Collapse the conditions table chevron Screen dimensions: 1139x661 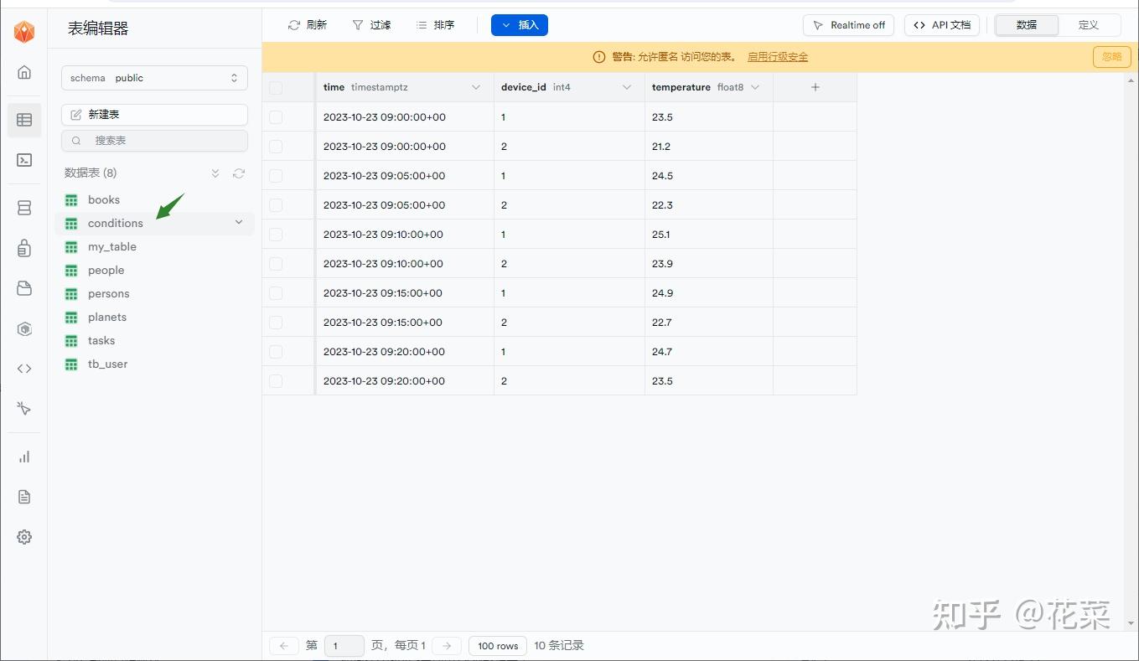pyautogui.click(x=239, y=222)
